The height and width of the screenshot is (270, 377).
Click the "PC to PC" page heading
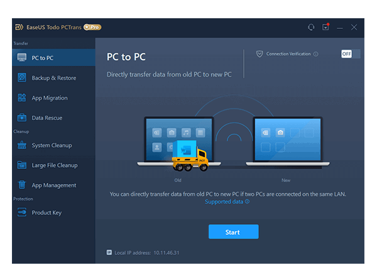pos(126,57)
